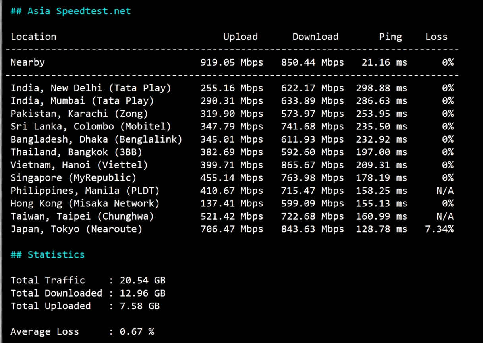
Task: Click Tokyo upload value 706.47 Mbps
Action: pyautogui.click(x=232, y=229)
